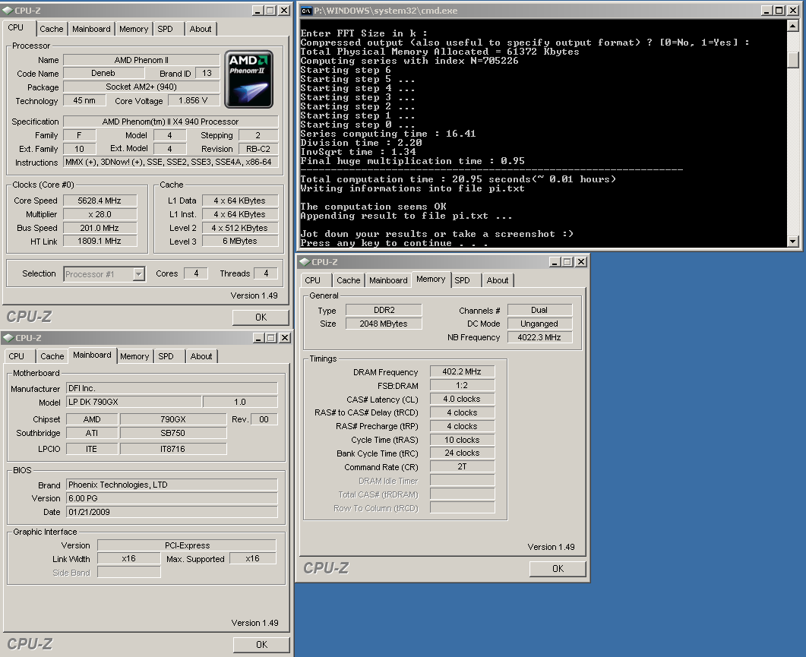This screenshot has width=806, height=657.
Task: Click the DRAM Frequency value 402.2 MHz
Action: 462,371
